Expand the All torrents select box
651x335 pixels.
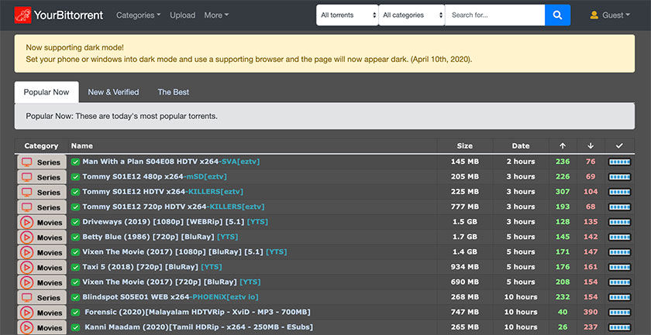tap(347, 15)
